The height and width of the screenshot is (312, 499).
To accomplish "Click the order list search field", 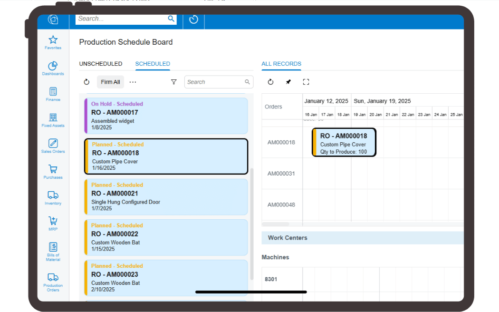I will [215, 82].
